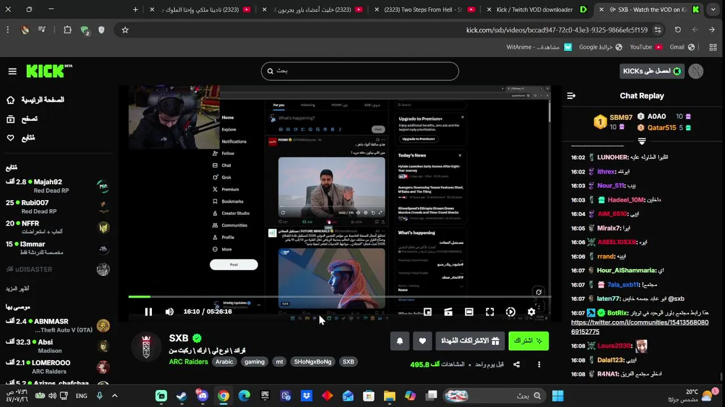Select the Arabic tag
Viewport: 725px width, 407px height.
click(224, 362)
